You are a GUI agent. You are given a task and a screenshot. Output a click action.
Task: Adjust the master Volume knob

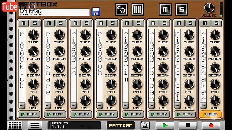coord(209,8)
